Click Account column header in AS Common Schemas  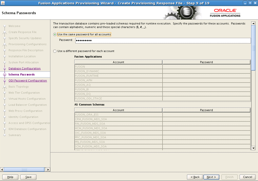(x=118, y=110)
